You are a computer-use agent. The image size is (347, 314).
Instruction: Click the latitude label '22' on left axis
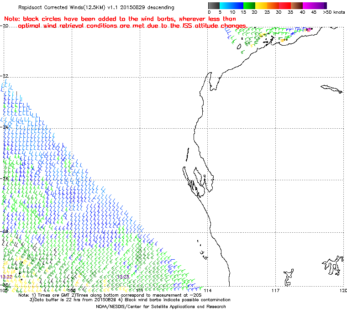click(5, 76)
